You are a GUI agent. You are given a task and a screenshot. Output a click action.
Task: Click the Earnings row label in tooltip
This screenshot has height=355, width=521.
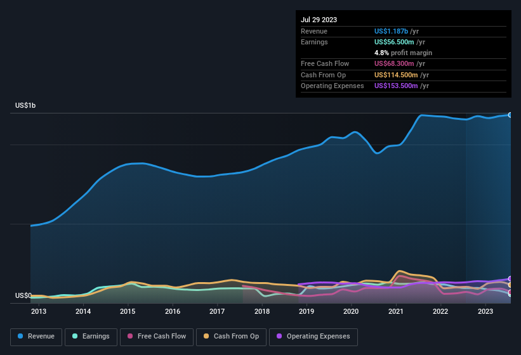click(x=314, y=42)
